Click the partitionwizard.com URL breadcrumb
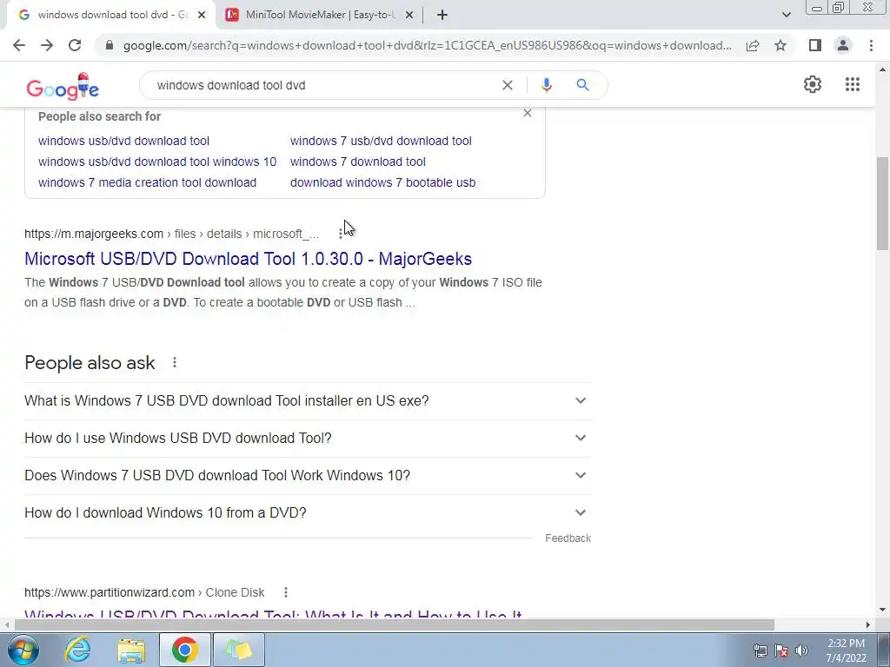 pyautogui.click(x=144, y=592)
